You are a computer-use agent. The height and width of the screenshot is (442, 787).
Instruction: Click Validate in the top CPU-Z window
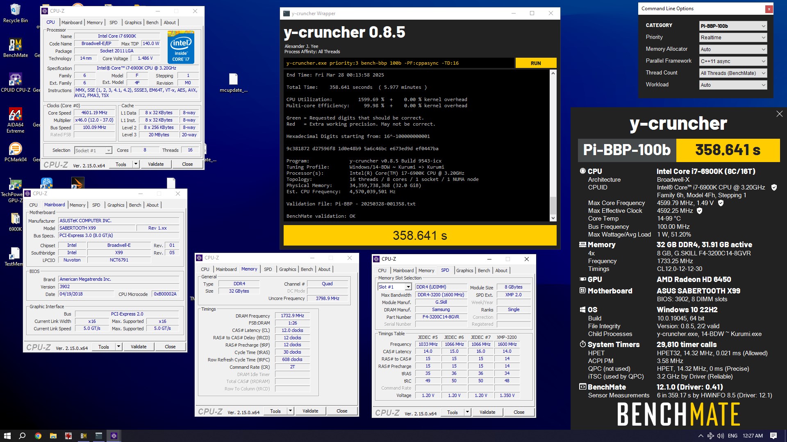pos(156,164)
